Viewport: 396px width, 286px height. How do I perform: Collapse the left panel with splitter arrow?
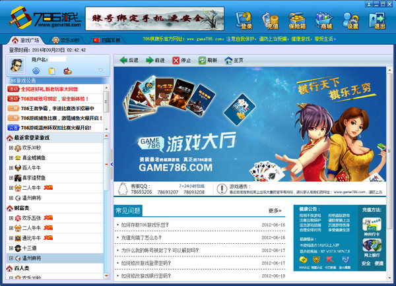tap(112, 164)
